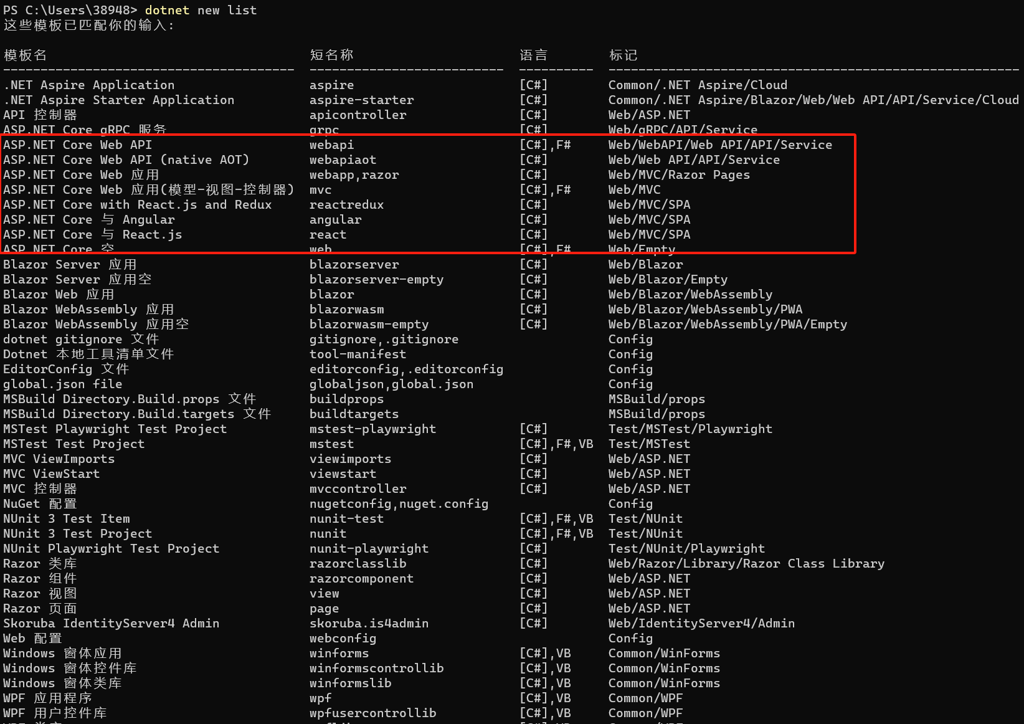Image resolution: width=1024 pixels, height=724 pixels.
Task: Click the 'gitignore,.gitignore' short name
Action: [384, 339]
